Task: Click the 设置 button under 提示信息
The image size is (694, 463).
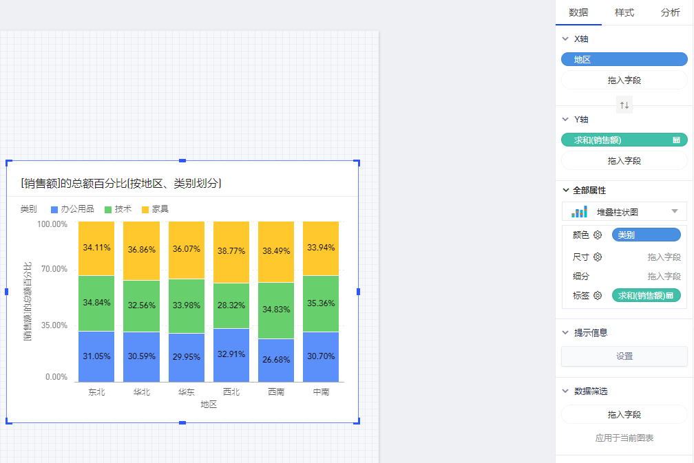Action: (624, 356)
